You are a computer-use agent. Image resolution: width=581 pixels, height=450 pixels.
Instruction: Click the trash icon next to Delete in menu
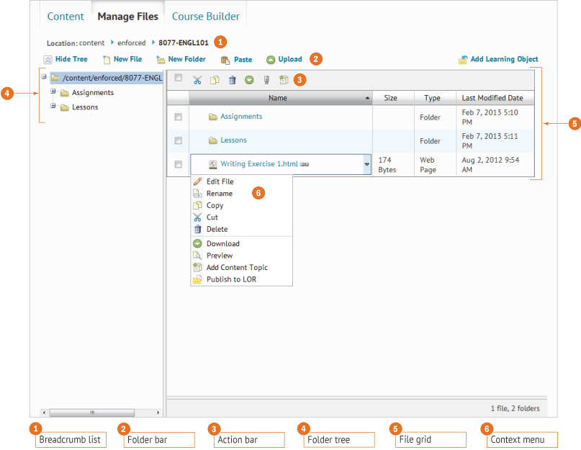198,229
